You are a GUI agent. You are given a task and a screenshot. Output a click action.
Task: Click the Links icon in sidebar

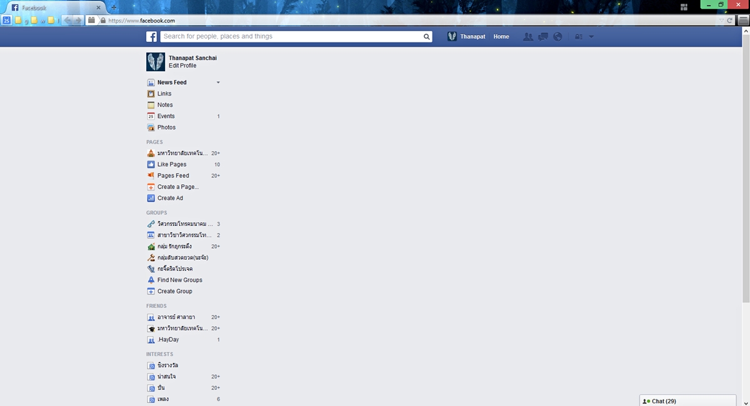151,94
